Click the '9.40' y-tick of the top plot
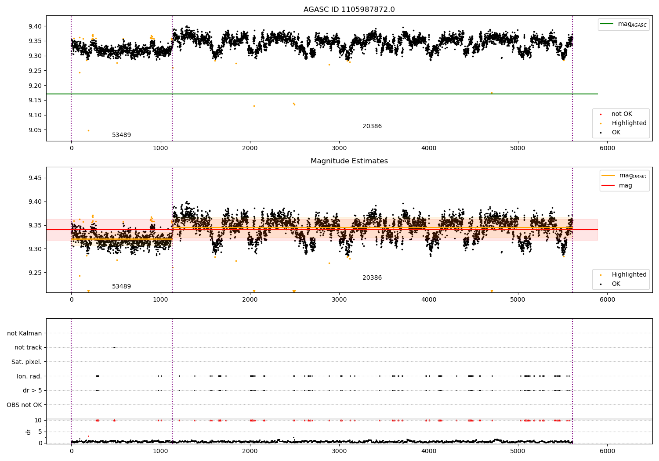Screen dimensions: 659x461 35,26
